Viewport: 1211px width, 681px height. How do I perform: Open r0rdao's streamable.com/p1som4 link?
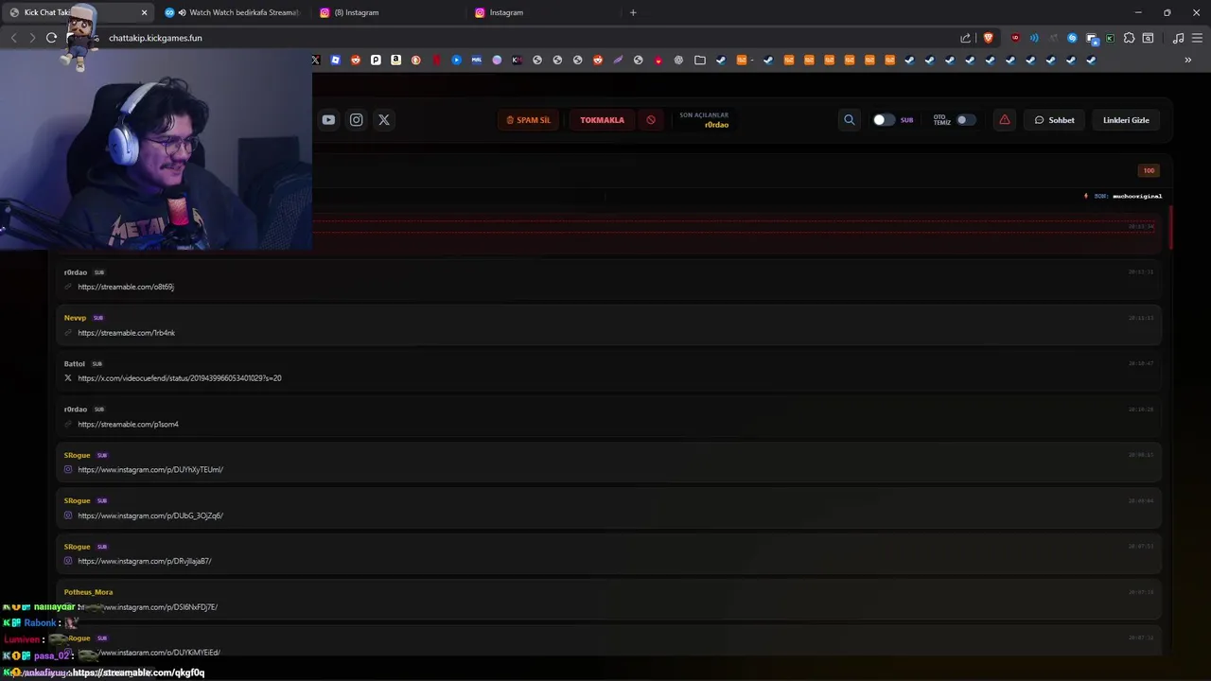[128, 424]
